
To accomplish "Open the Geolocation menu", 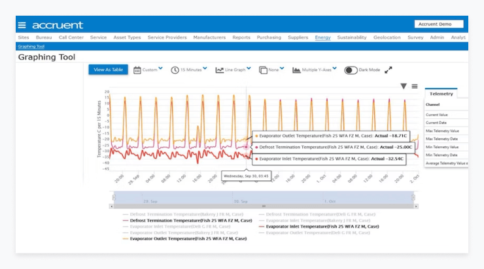I will [x=387, y=37].
